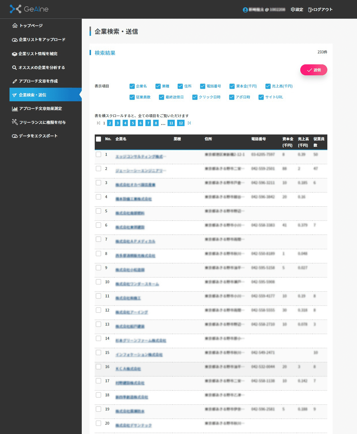
Task: Go to last page arrow icon
Action: click(x=189, y=123)
